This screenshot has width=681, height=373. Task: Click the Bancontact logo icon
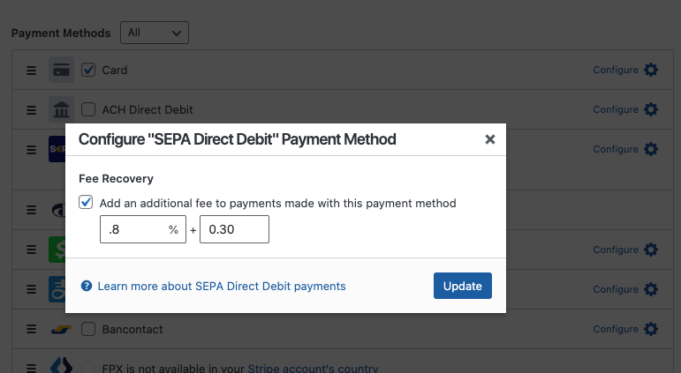point(61,330)
